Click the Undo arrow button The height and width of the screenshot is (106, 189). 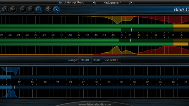[65, 2]
